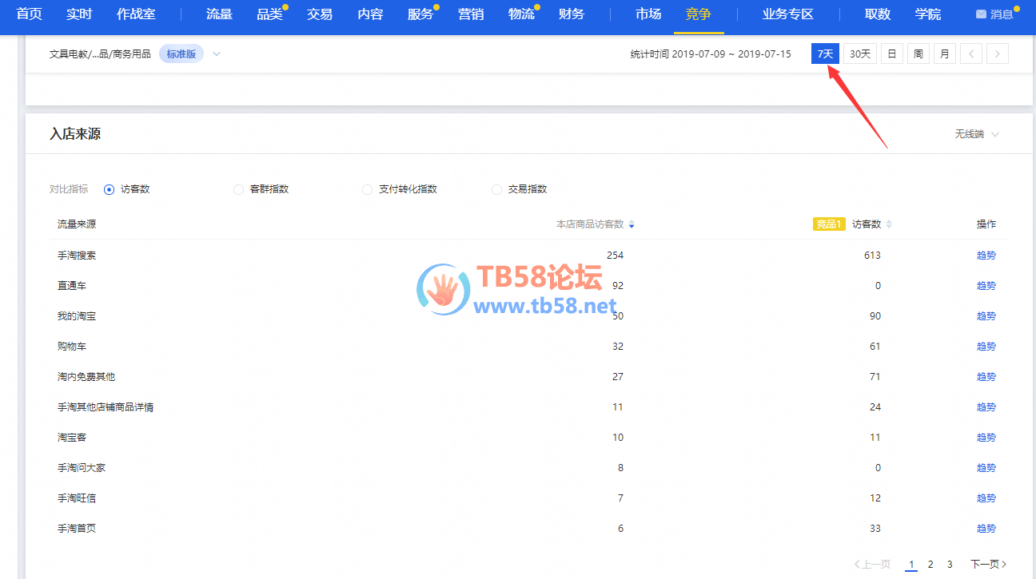Click the 标准版 version badge
This screenshot has width=1036, height=579.
pyautogui.click(x=181, y=54)
